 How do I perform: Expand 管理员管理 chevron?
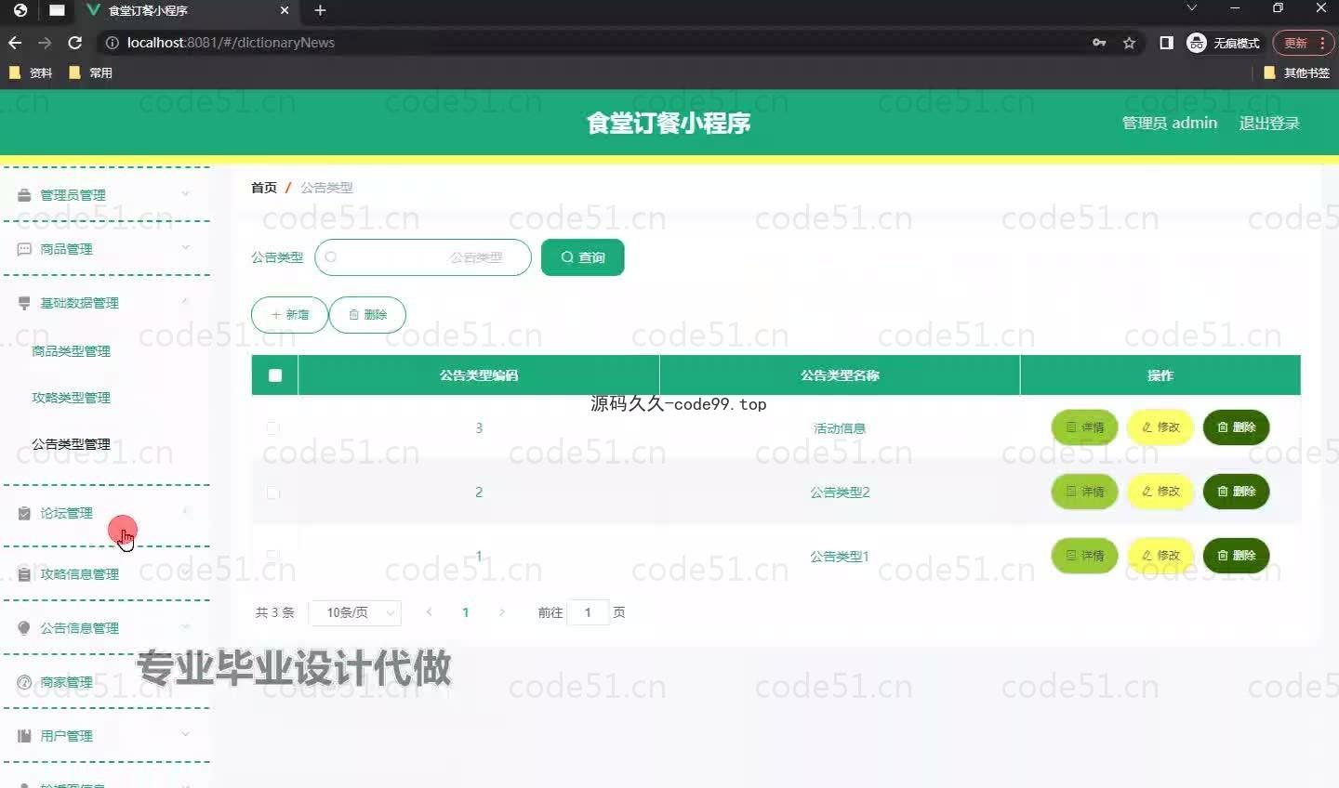coord(185,193)
